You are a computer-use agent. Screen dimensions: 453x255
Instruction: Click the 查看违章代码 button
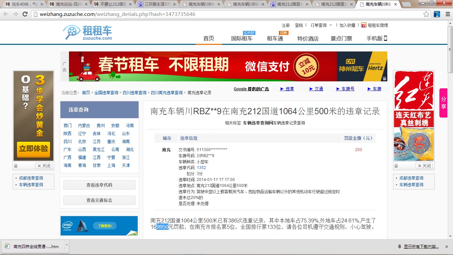click(99, 185)
